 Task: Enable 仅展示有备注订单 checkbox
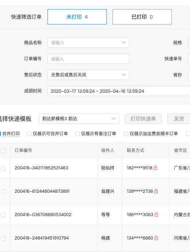pyautogui.click(x=77, y=134)
